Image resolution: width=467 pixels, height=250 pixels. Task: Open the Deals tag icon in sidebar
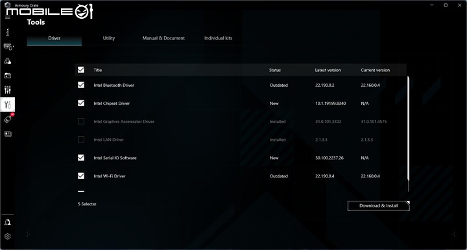coord(8,119)
